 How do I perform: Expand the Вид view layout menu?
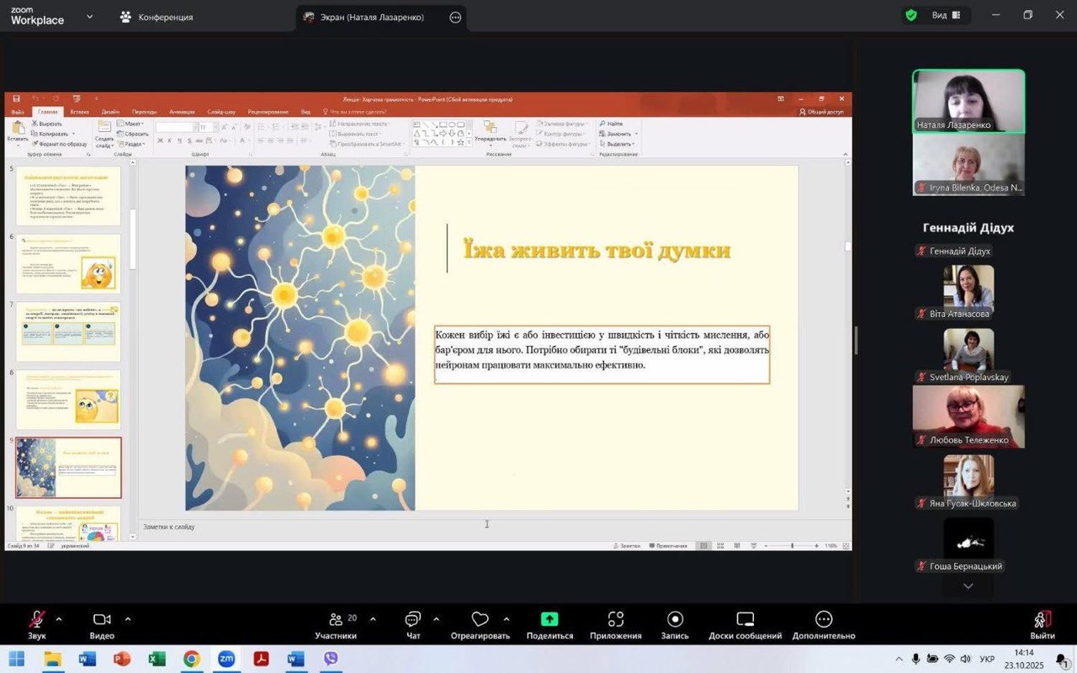tap(947, 15)
